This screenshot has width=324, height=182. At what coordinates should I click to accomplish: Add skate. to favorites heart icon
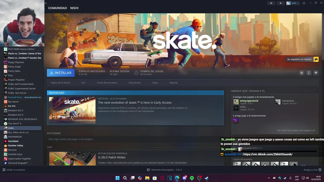pos(316,73)
